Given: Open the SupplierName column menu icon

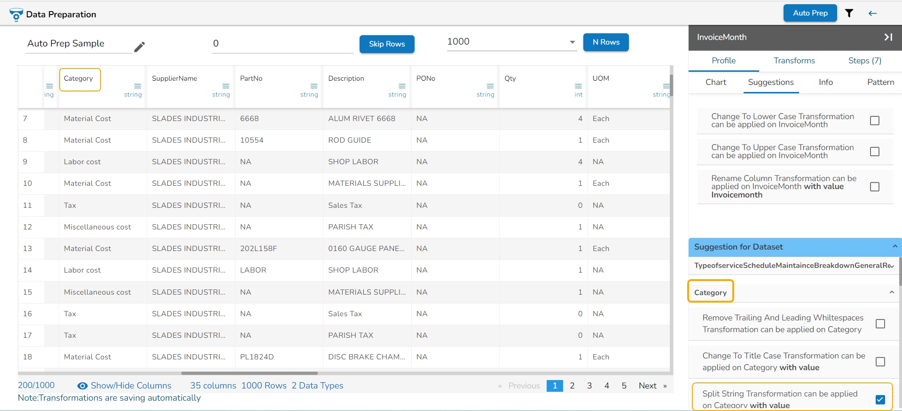Looking at the screenshot, I should (x=226, y=86).
